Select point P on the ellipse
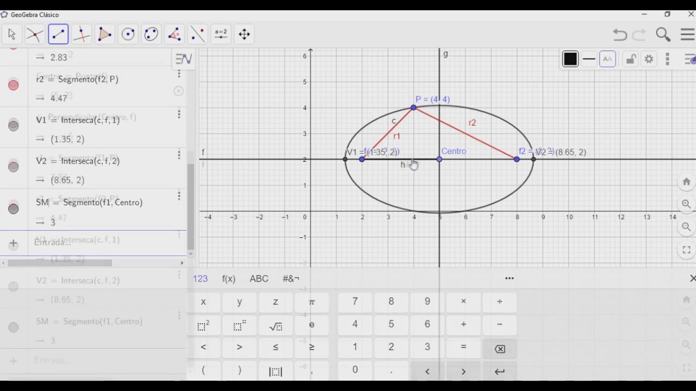 click(414, 108)
